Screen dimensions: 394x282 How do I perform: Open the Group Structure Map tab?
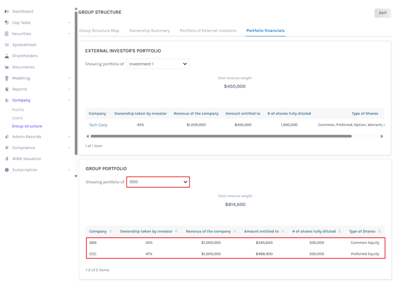(x=100, y=30)
